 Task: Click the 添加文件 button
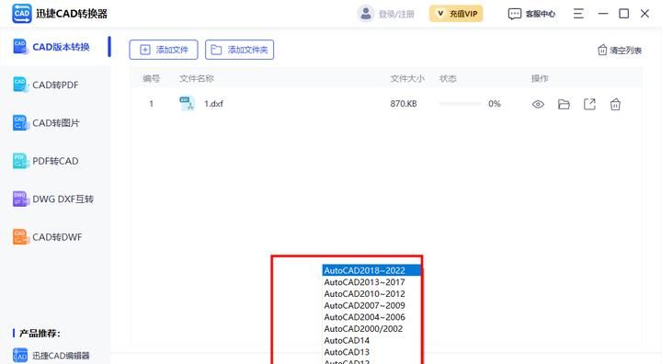coord(164,50)
